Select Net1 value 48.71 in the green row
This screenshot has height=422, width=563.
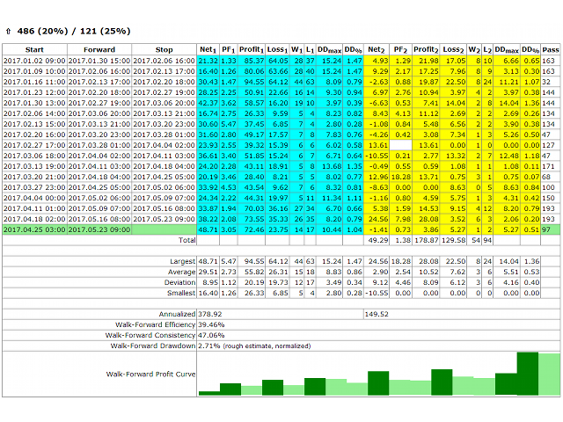point(208,229)
